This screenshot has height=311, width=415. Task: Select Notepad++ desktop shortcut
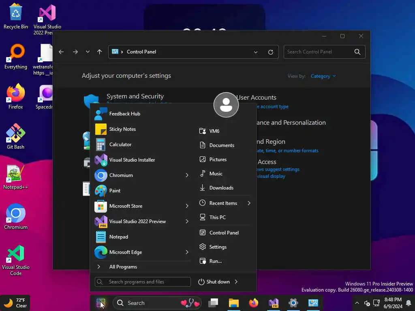tap(16, 177)
